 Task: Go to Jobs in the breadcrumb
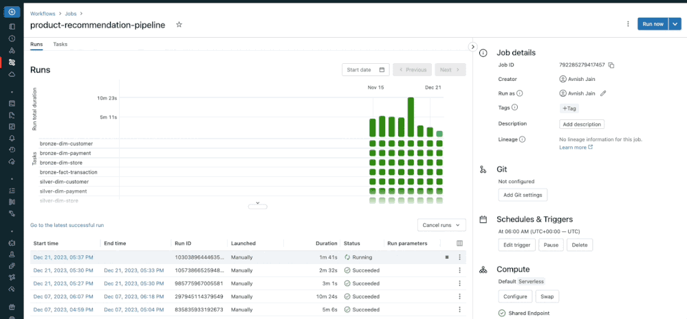[x=71, y=14]
